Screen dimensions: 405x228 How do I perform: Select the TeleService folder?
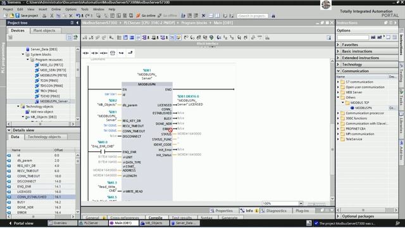tap(354, 139)
